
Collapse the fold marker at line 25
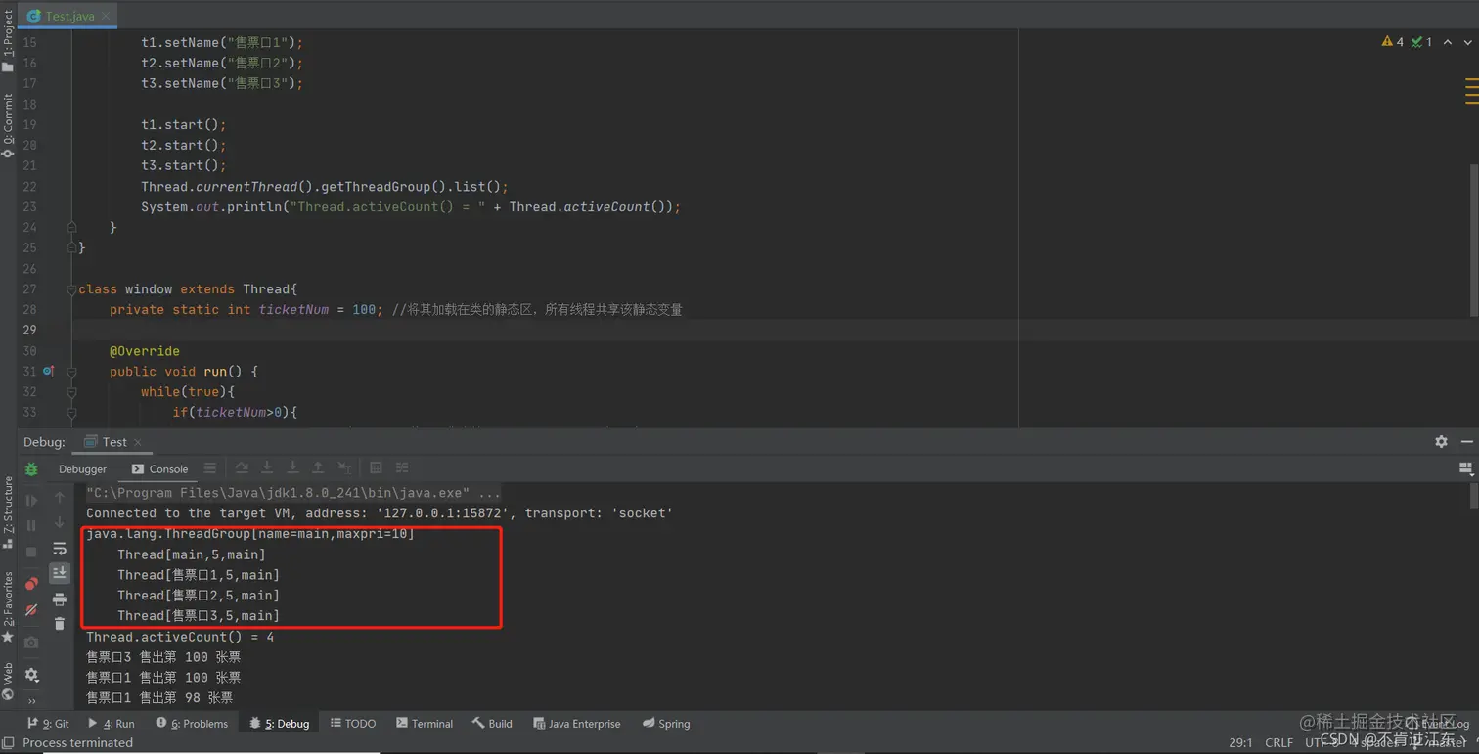pyautogui.click(x=71, y=248)
